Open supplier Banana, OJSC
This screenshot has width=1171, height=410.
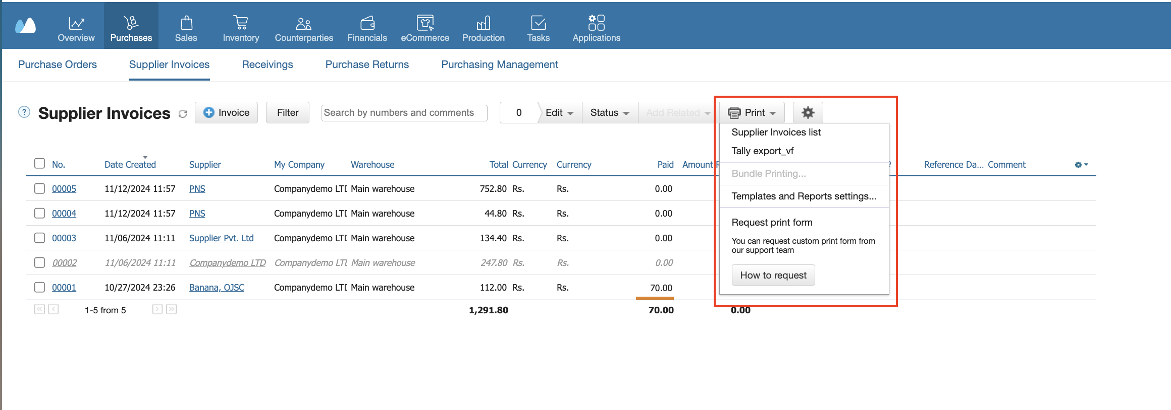click(217, 288)
